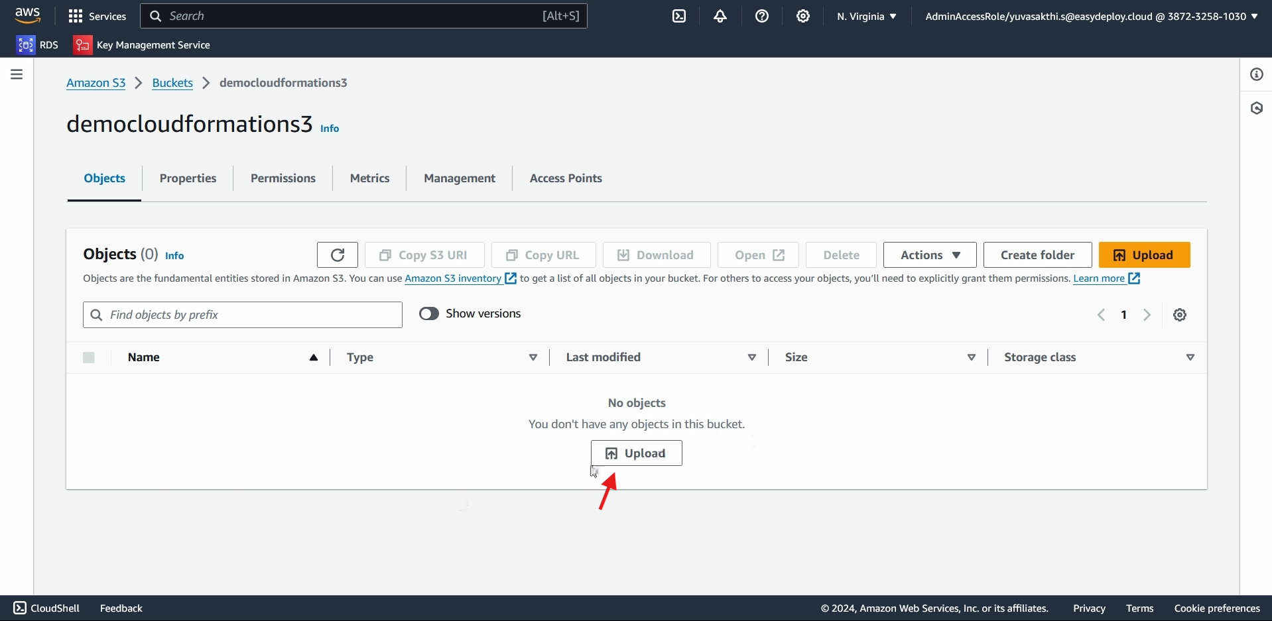Click the search magnifier in top search bar

156,16
